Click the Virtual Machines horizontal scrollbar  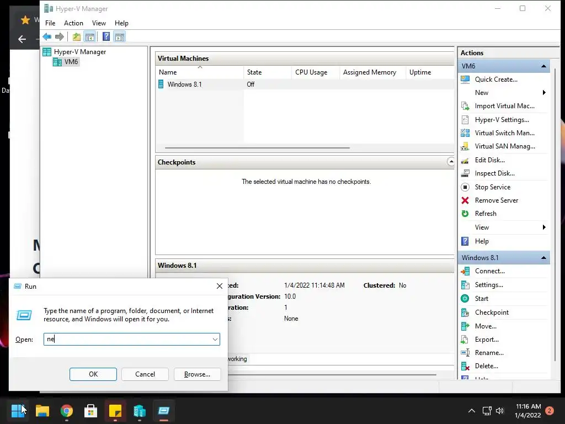pos(257,148)
